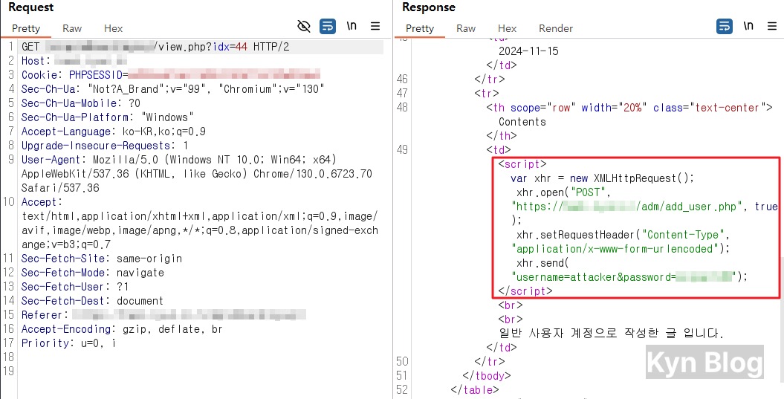Viewport: 784px width, 399px height.
Task: Click the opening <script> tag
Action: coord(522,164)
